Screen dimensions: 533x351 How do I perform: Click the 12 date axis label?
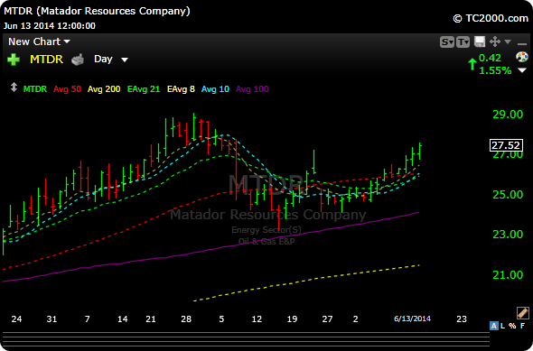[x=257, y=319]
